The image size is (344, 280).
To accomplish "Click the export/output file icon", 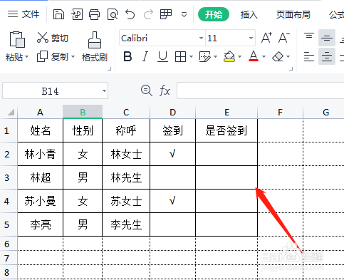I will click(77, 14).
